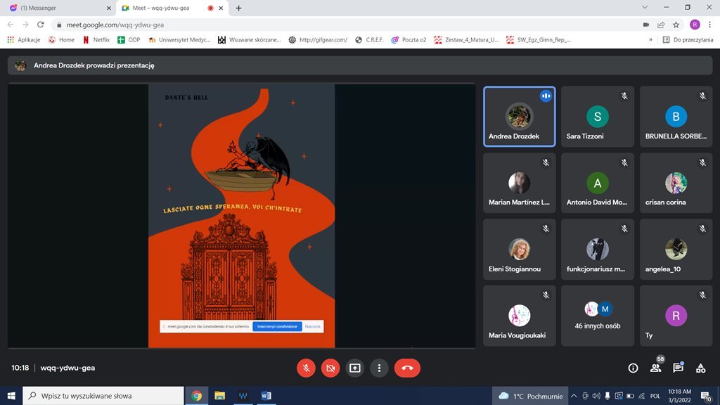720x405 pixels.
Task: Select Andrea Drozdek's participant tile
Action: click(x=520, y=117)
